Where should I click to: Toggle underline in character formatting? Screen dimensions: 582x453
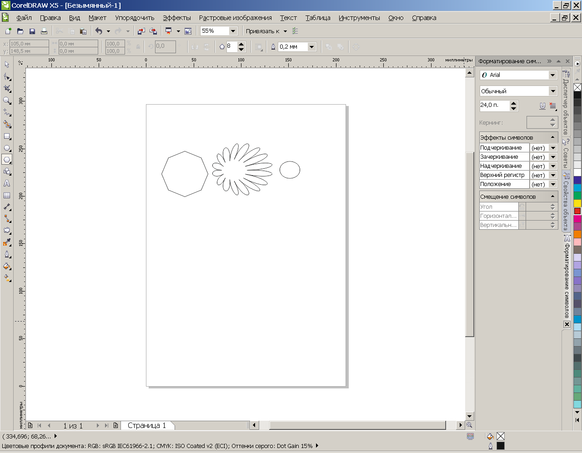[542, 106]
